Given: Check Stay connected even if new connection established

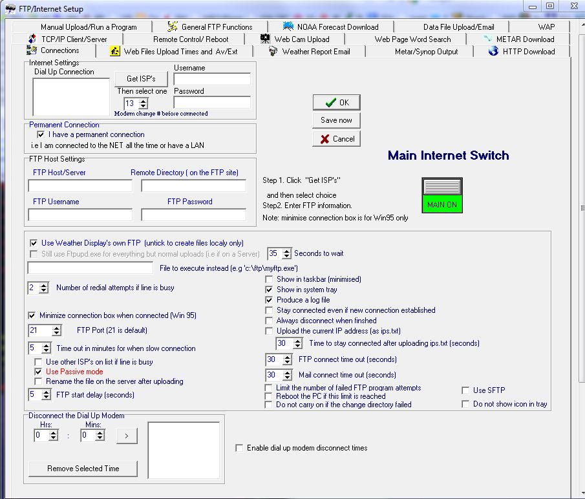Looking at the screenshot, I should click(x=269, y=310).
